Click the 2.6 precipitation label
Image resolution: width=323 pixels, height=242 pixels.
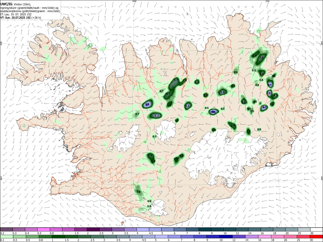pyautogui.click(x=233, y=126)
